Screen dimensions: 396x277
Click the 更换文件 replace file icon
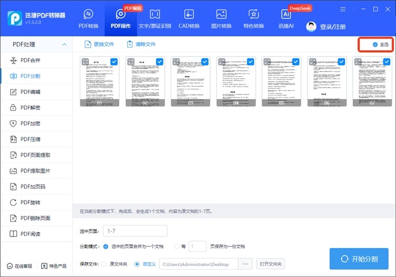pyautogui.click(x=88, y=44)
